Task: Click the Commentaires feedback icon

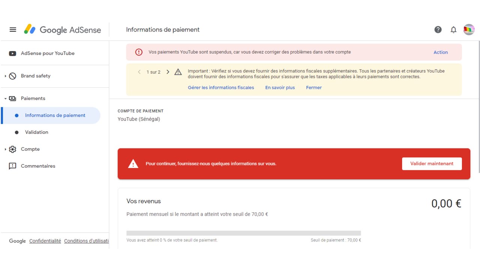Action: click(12, 166)
